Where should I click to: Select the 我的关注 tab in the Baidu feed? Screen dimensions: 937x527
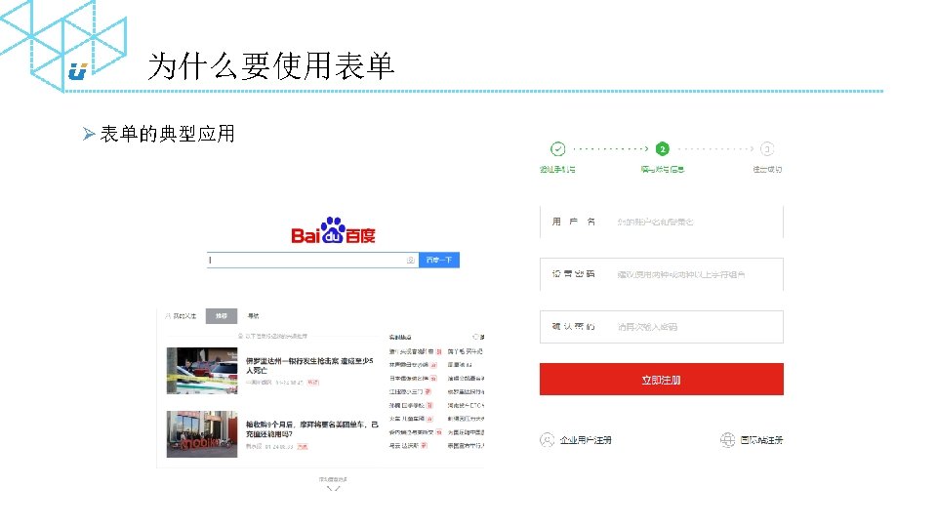[181, 316]
